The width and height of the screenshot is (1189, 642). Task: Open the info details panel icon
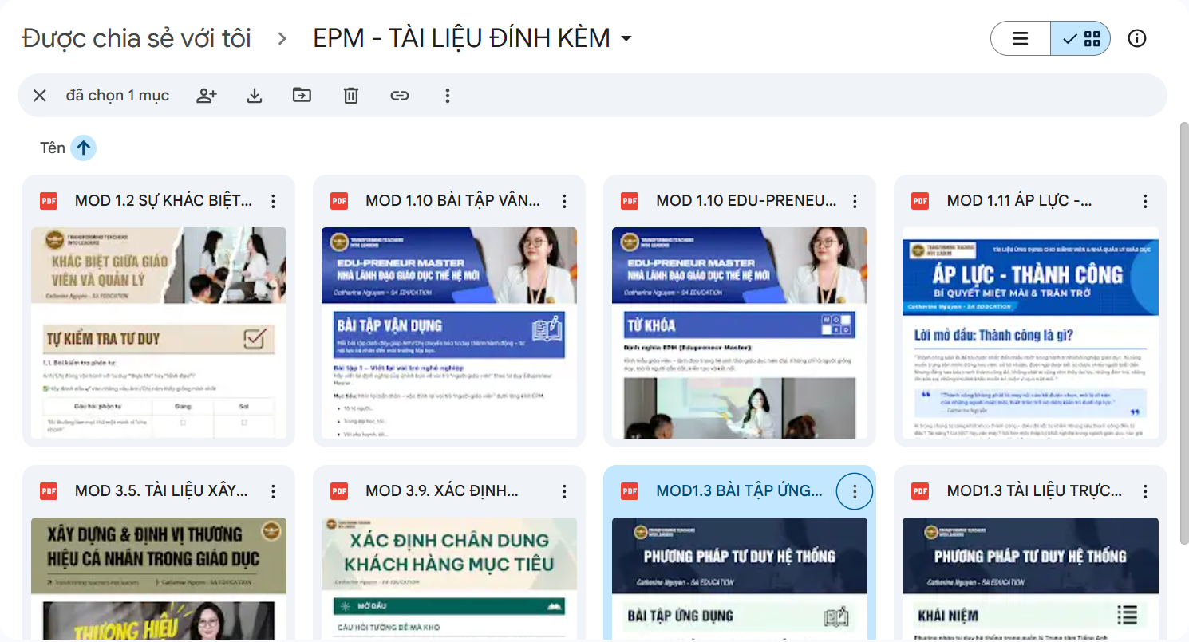pos(1137,38)
